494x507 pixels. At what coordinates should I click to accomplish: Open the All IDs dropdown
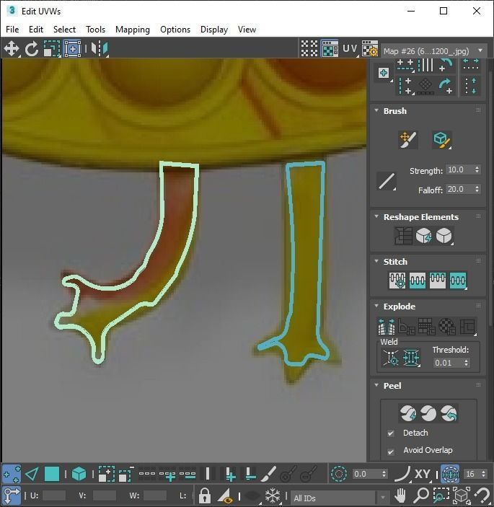[340, 498]
